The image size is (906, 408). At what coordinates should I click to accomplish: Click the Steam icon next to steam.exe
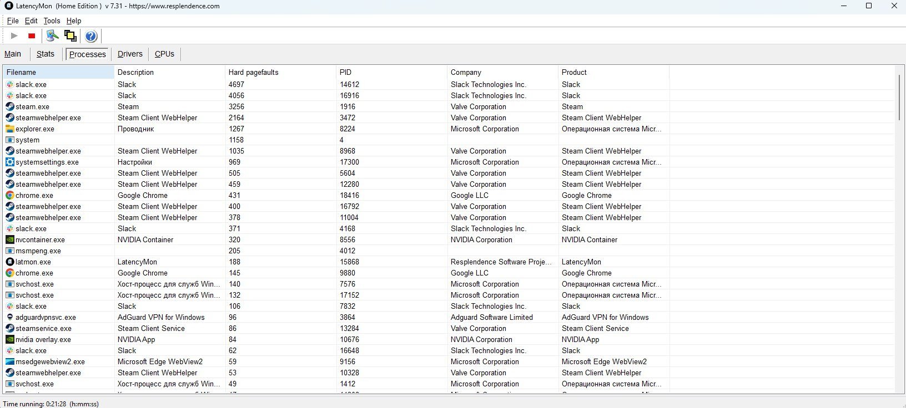[x=10, y=106]
